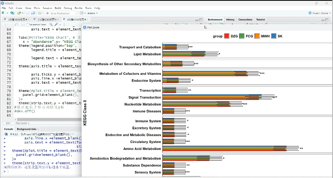Viewport: 333px width, 178px height.
Task: Click the blue SK legend swatch
Action: click(x=274, y=36)
